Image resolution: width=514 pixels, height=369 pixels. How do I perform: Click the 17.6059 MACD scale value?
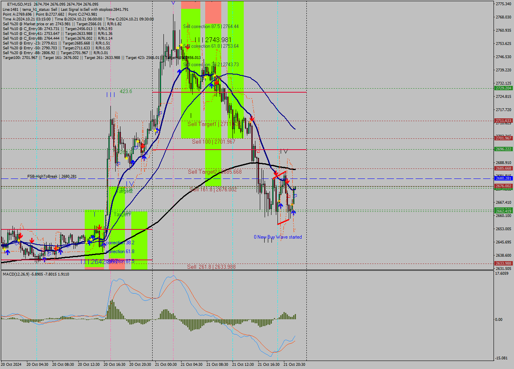(502, 274)
